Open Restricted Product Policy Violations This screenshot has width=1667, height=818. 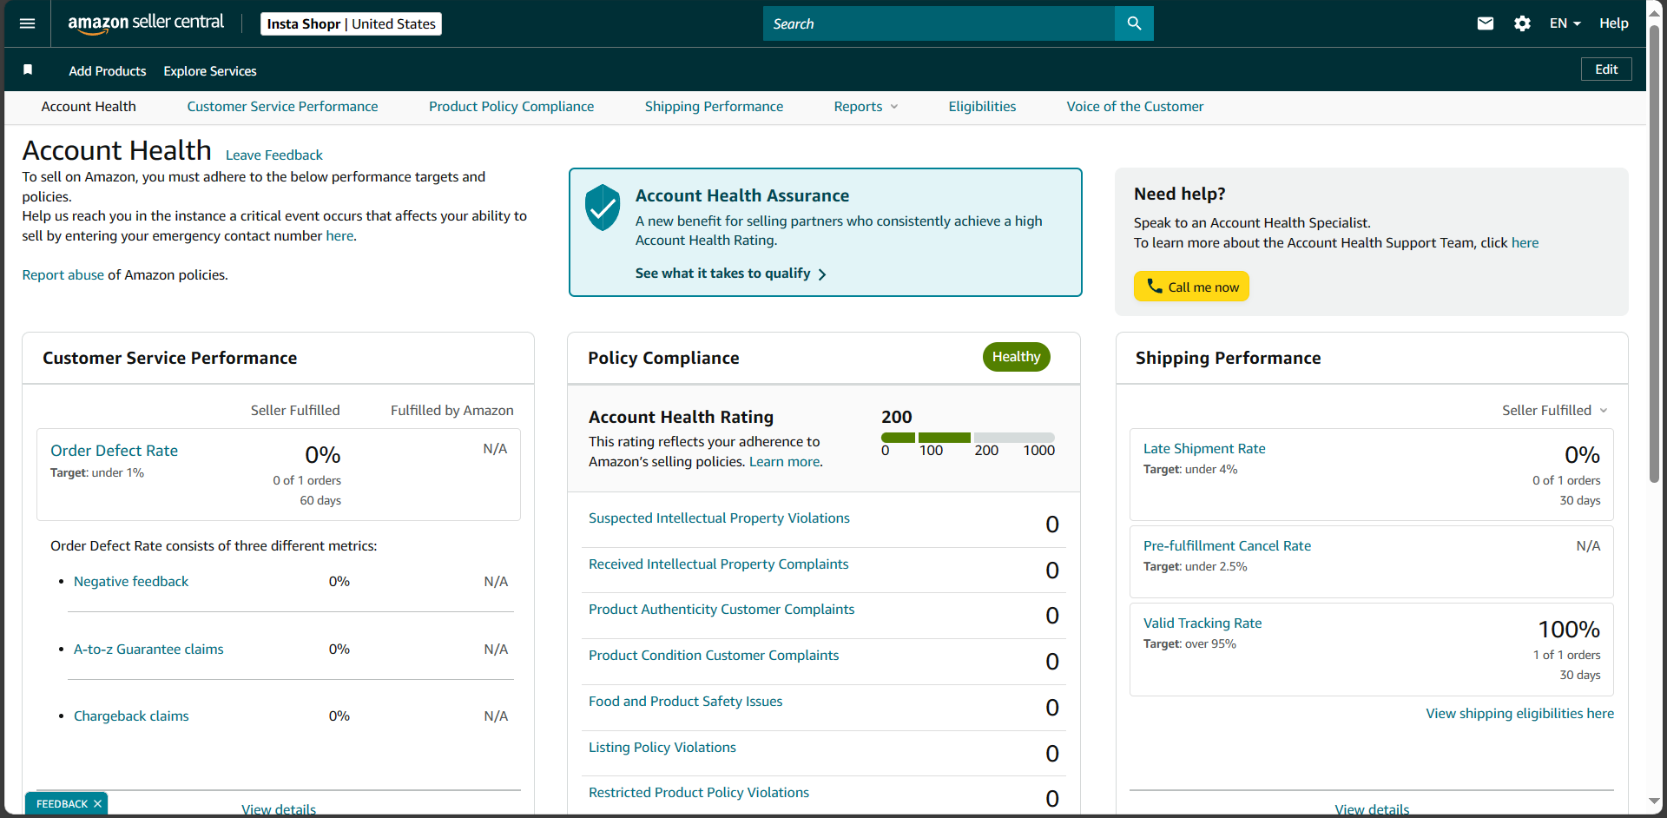tap(699, 793)
